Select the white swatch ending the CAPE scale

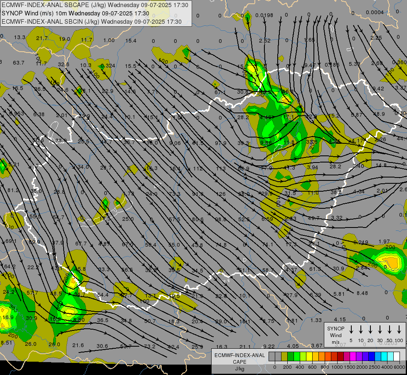point(397,357)
